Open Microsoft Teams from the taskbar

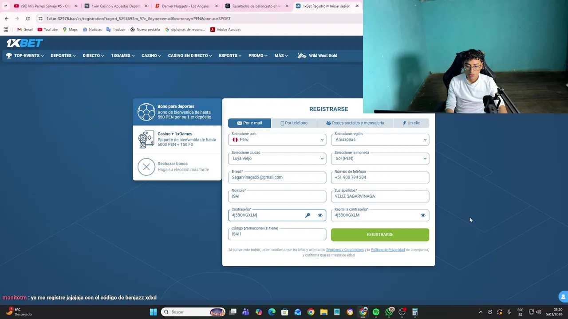coord(246,312)
